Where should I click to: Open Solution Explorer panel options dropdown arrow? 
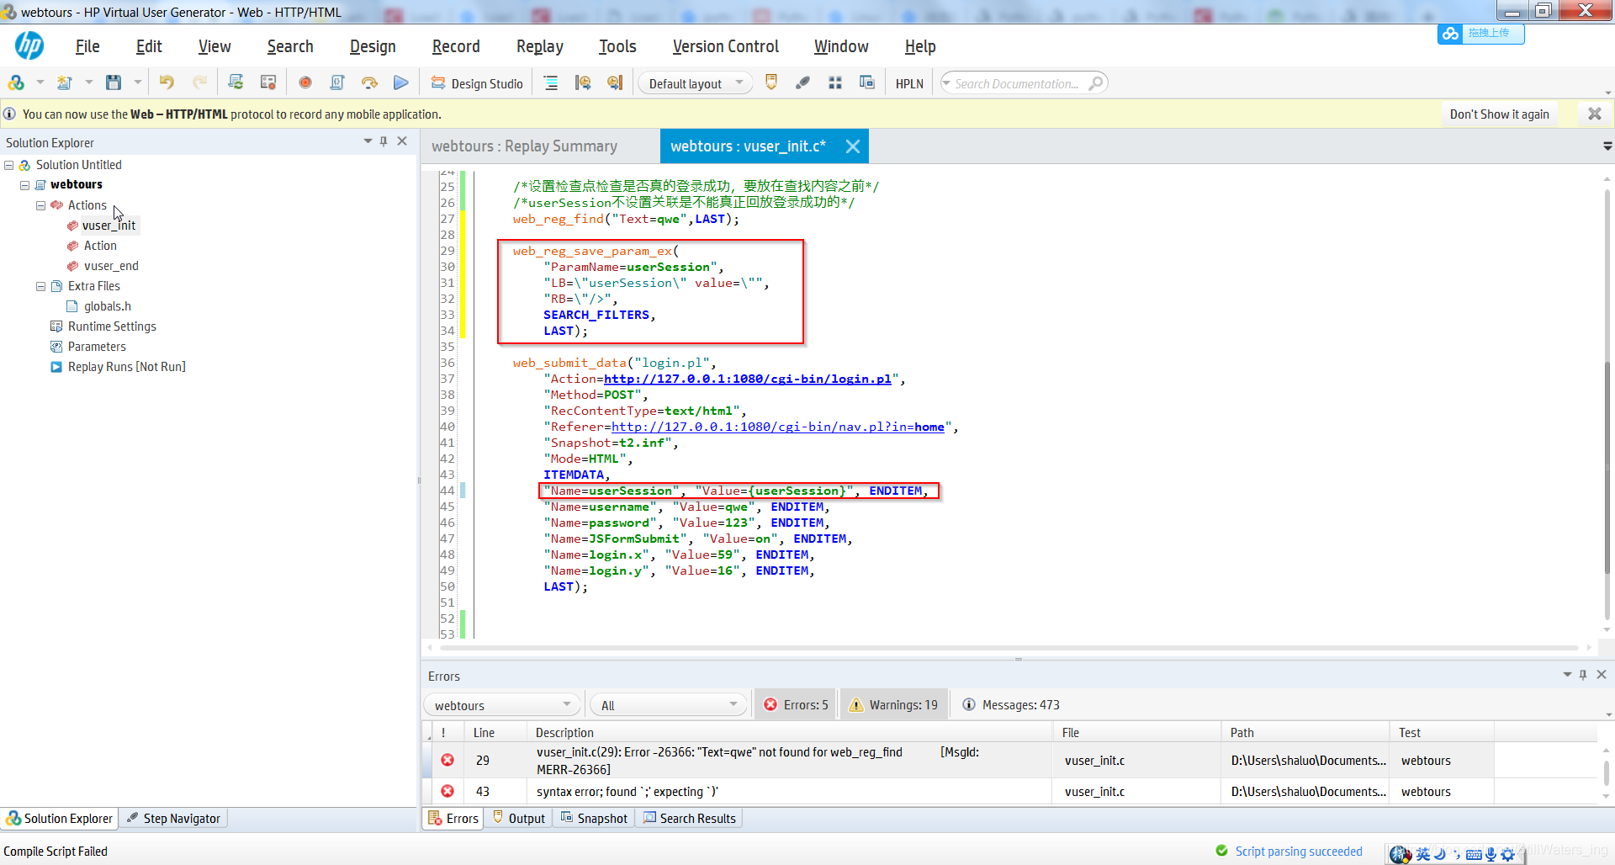click(368, 141)
